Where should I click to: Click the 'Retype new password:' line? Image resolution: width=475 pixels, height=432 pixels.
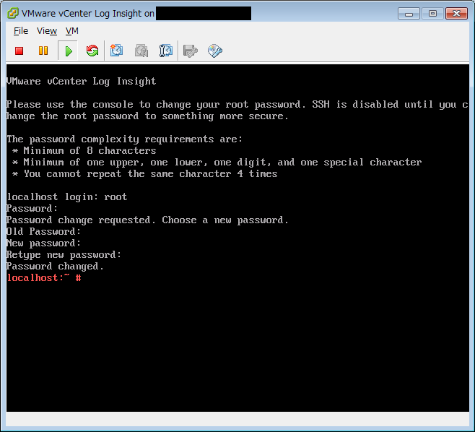point(64,255)
